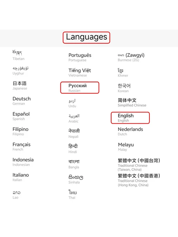The image size is (178, 237).
Task: Select Traditional Chinese (Hong Kong, China)
Action: tap(139, 180)
